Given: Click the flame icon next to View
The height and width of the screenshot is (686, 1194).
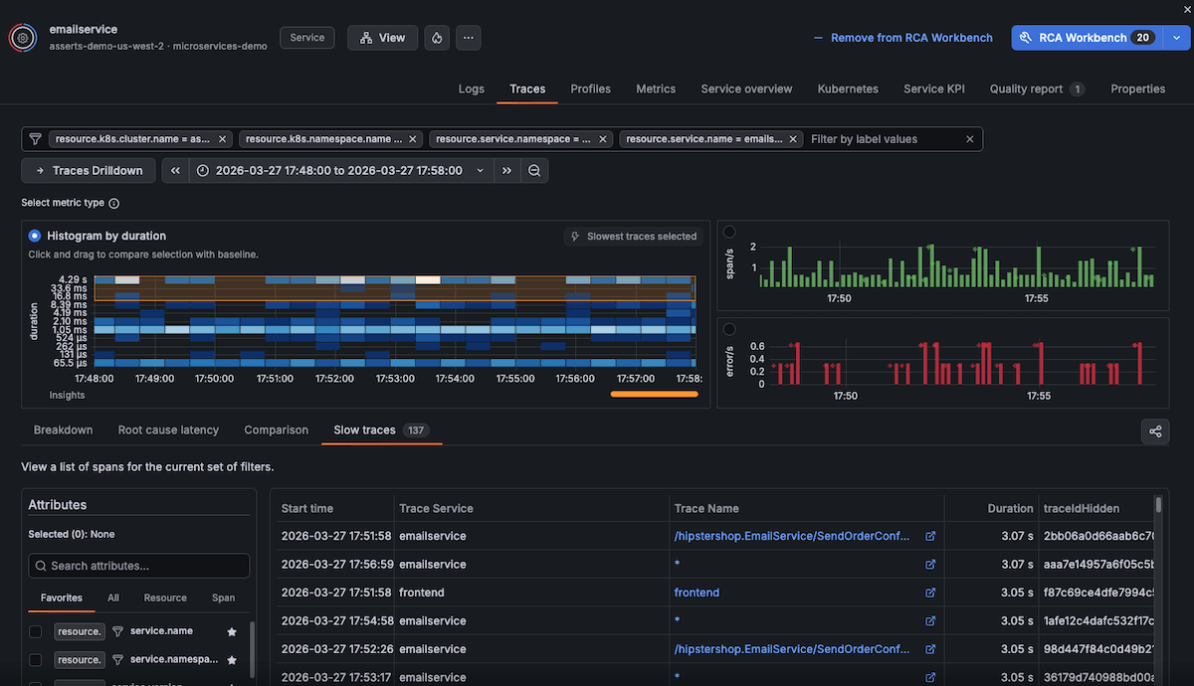Looking at the screenshot, I should [x=436, y=38].
